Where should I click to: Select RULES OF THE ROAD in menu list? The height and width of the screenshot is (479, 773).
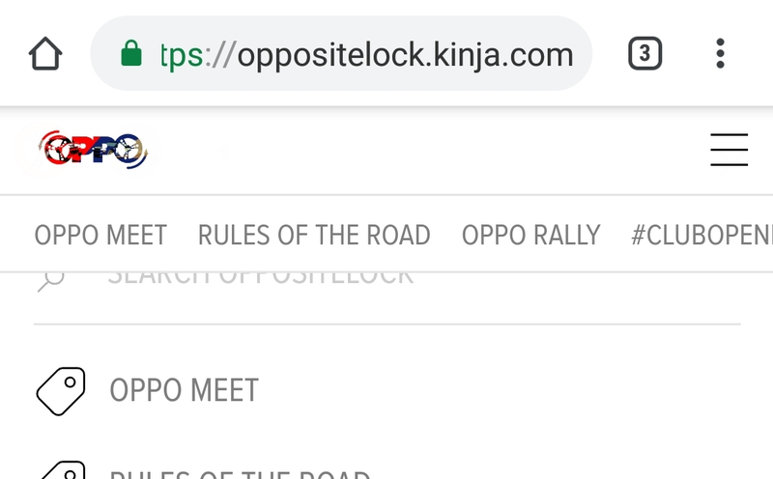pos(240,474)
